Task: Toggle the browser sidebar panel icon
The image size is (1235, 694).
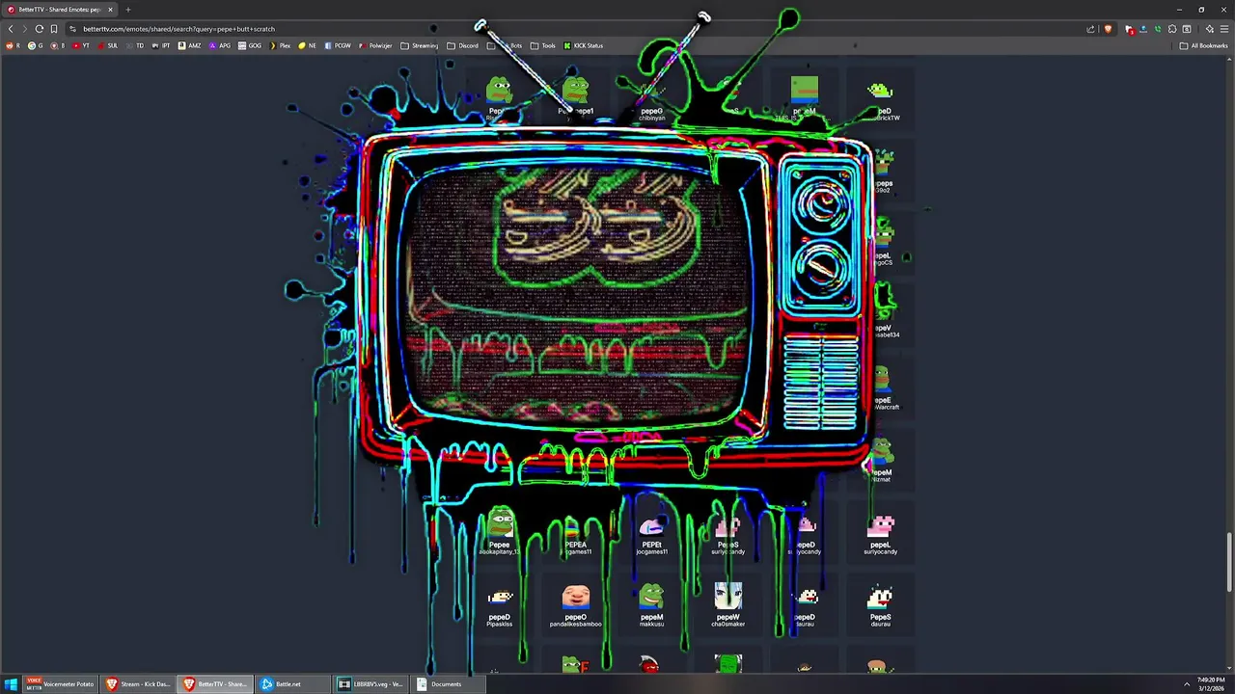Action: click(1187, 29)
